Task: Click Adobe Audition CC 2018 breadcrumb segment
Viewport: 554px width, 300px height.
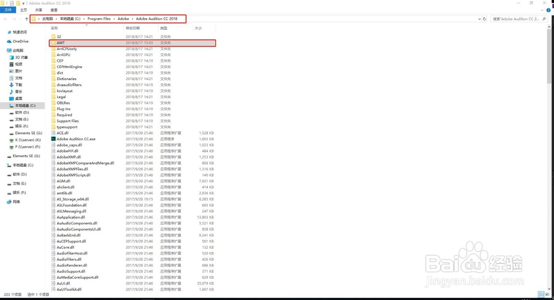Action: (157, 19)
